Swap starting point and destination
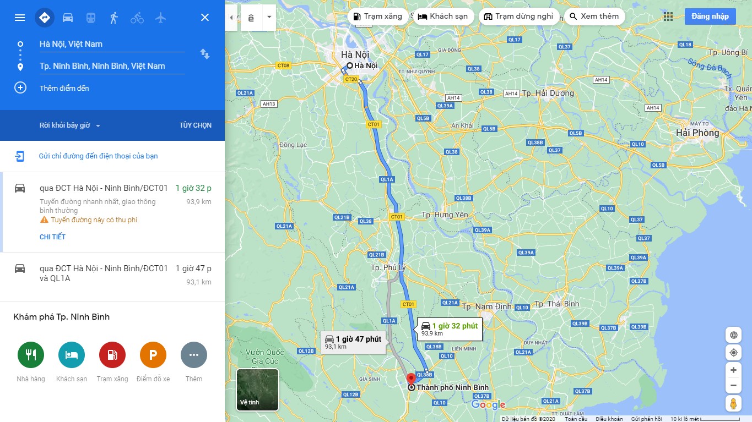This screenshot has width=752, height=422. (204, 54)
